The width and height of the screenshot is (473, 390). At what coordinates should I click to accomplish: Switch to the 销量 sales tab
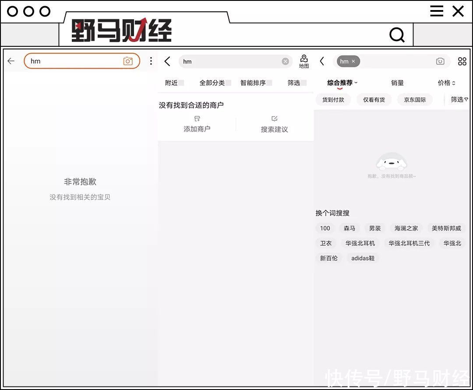pyautogui.click(x=397, y=83)
